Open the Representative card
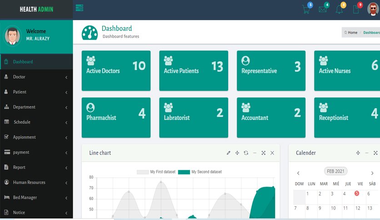 [x=271, y=71]
